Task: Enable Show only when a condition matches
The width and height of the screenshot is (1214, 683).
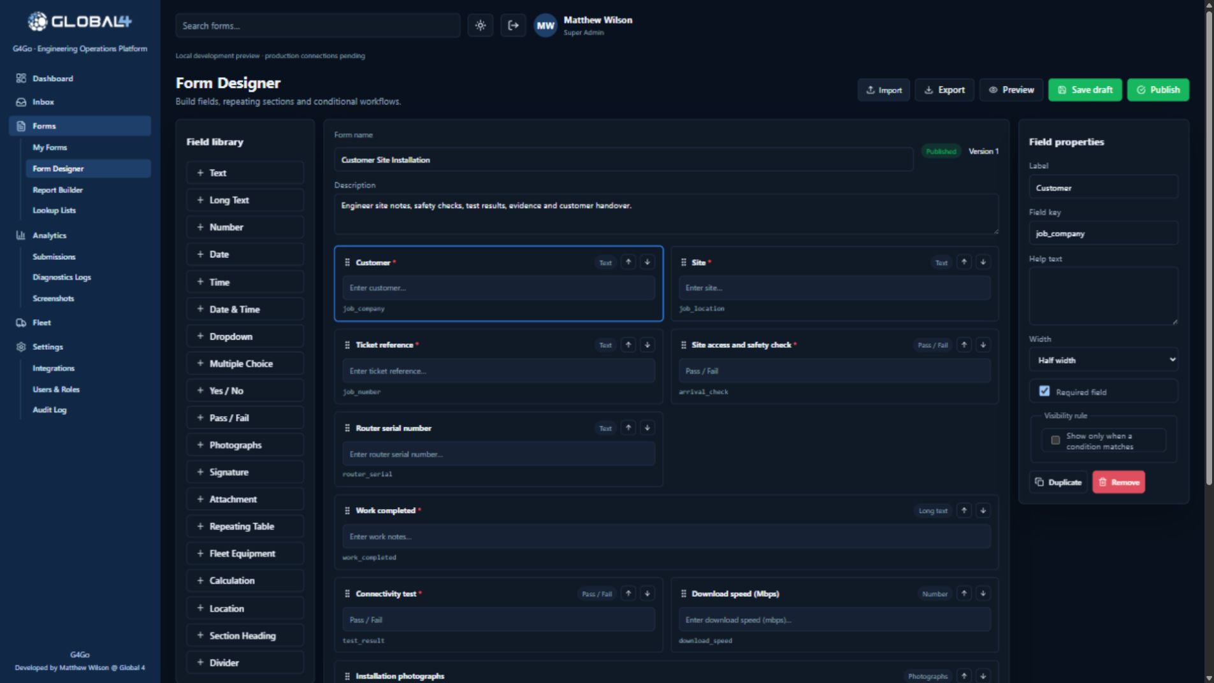Action: pos(1055,440)
